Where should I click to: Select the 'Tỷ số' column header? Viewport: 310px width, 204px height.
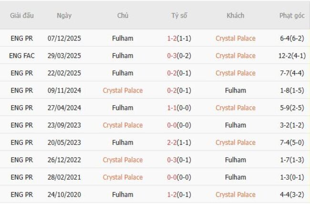(179, 15)
